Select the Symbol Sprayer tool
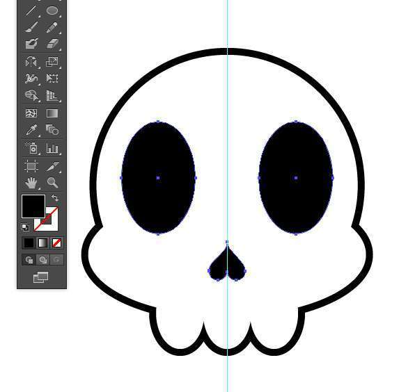 [31, 148]
